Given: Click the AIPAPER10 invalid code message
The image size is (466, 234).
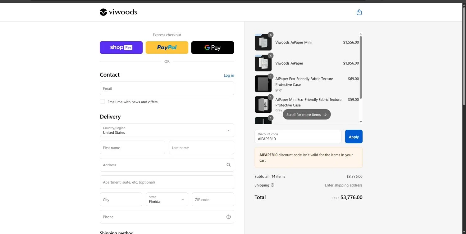Looking at the screenshot, I should (308, 157).
